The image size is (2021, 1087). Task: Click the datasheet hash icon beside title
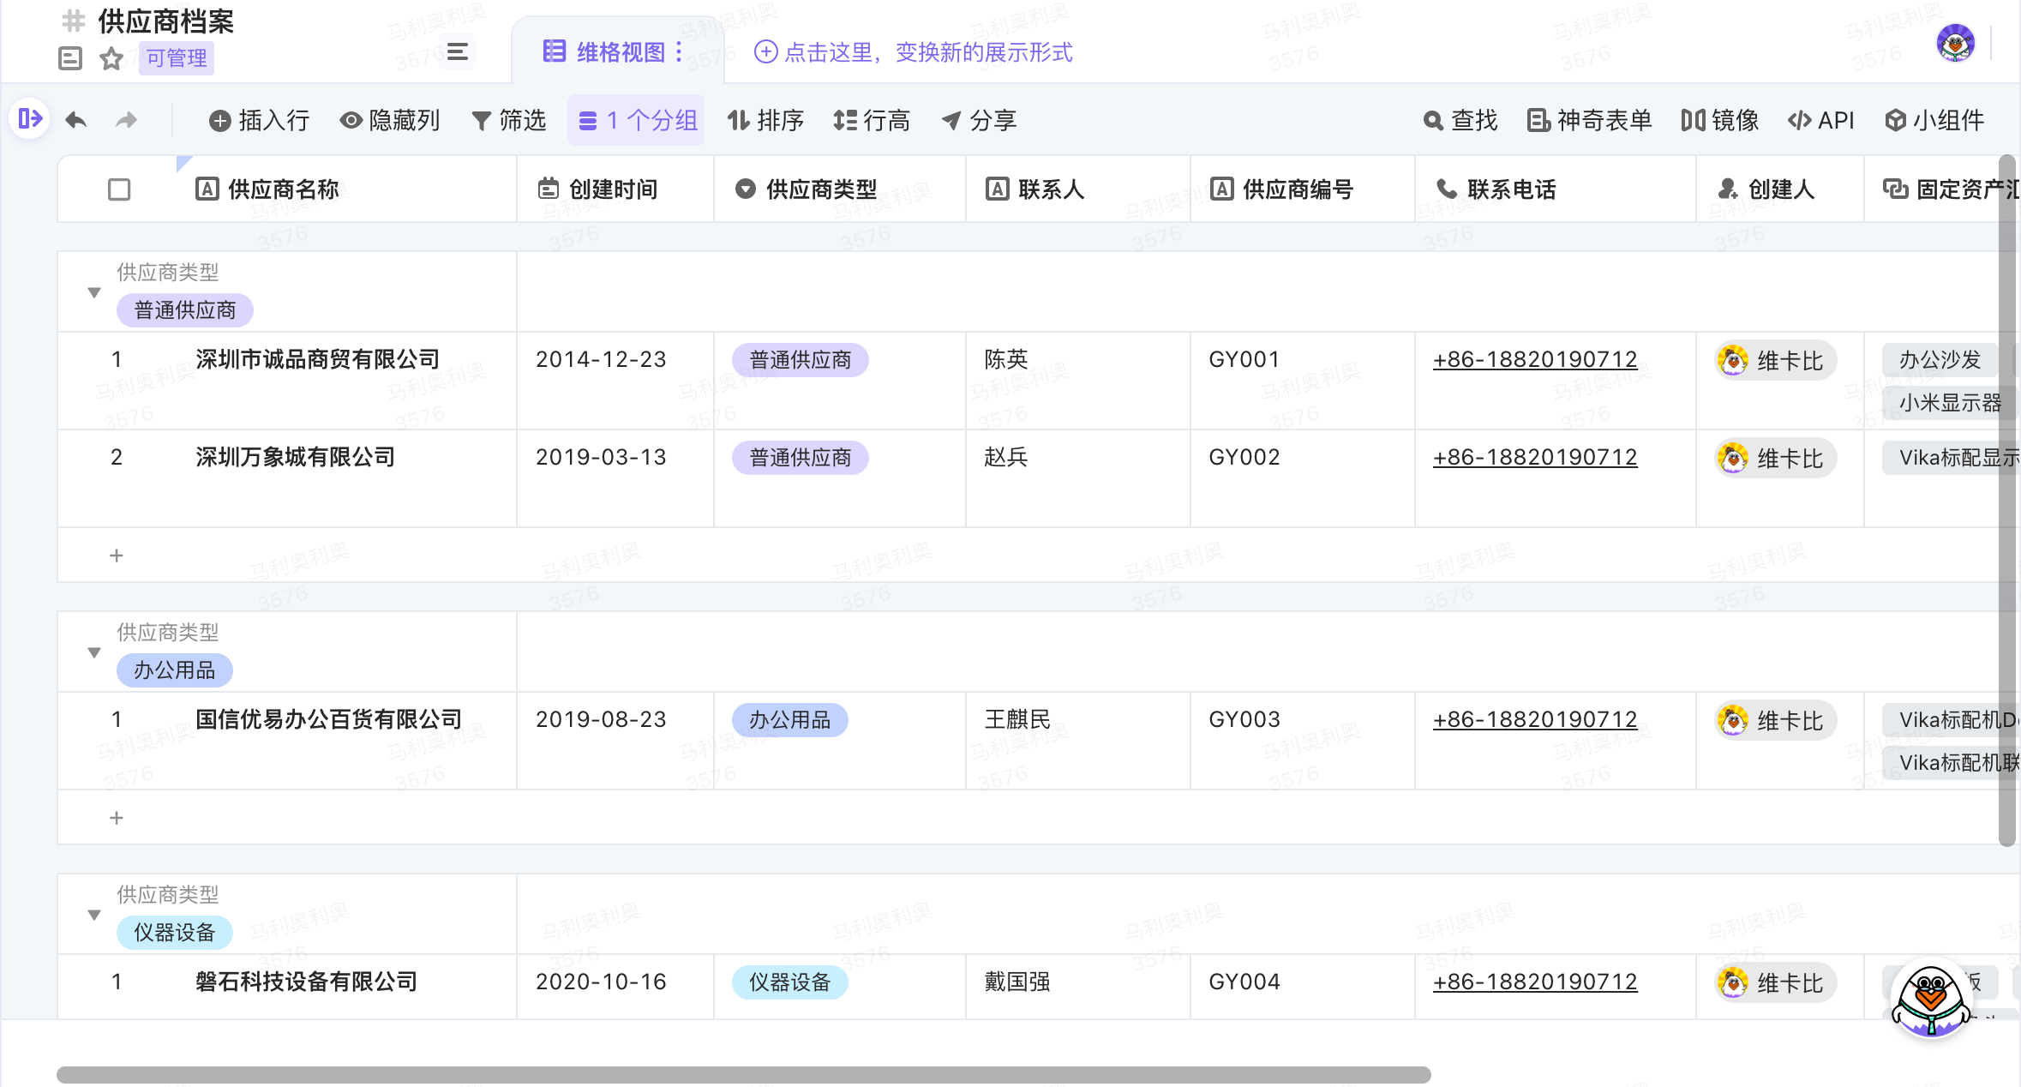tap(75, 21)
